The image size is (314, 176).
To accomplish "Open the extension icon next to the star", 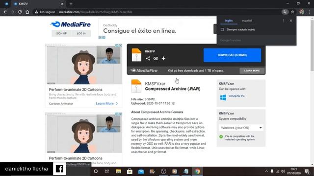I will click(302, 12).
